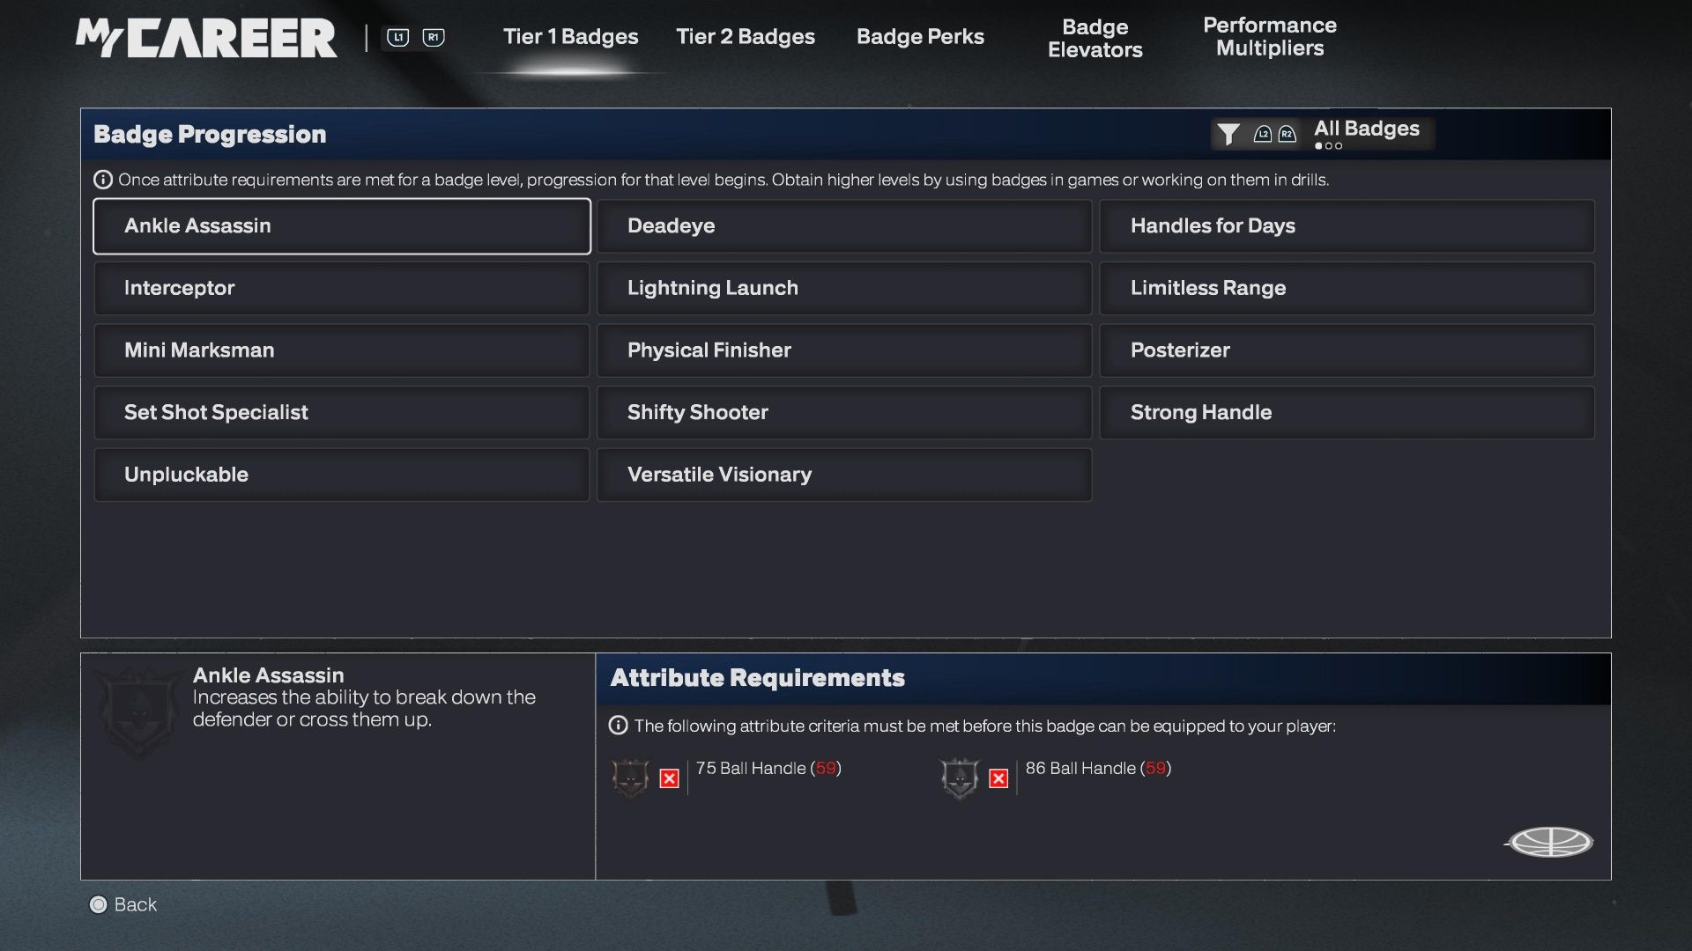Click the basketball logo icon
This screenshot has width=1692, height=951.
click(1550, 842)
